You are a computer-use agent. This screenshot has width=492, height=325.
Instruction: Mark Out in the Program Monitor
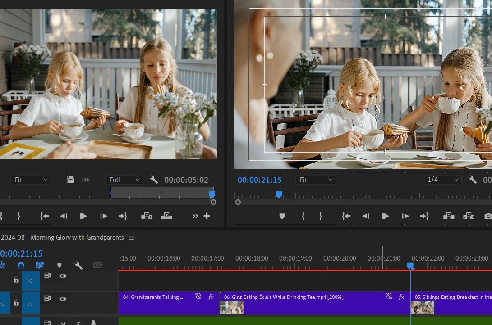pos(320,216)
